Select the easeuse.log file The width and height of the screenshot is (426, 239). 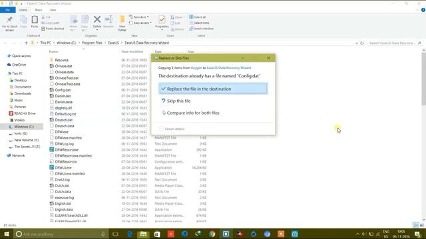(62, 198)
